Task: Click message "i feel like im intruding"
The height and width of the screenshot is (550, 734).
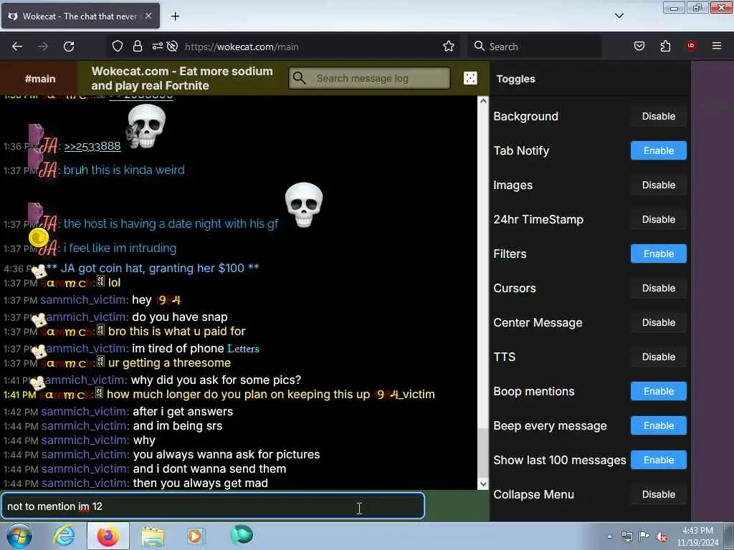Action: (120, 249)
